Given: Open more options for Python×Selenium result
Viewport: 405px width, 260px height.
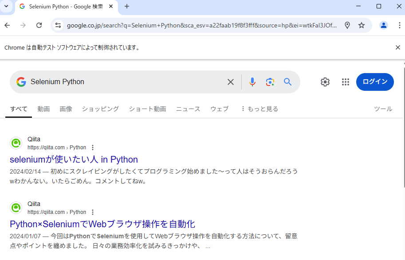Looking at the screenshot, I should tap(93, 212).
